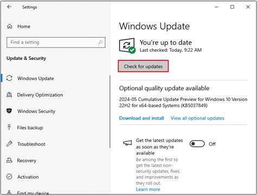The image size is (257, 195).
Task: Click the back arrow in Settings
Action: 9,7
